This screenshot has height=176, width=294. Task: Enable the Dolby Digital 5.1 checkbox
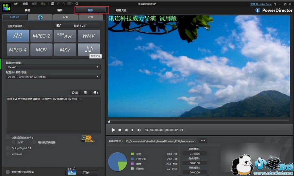click(x=8, y=148)
